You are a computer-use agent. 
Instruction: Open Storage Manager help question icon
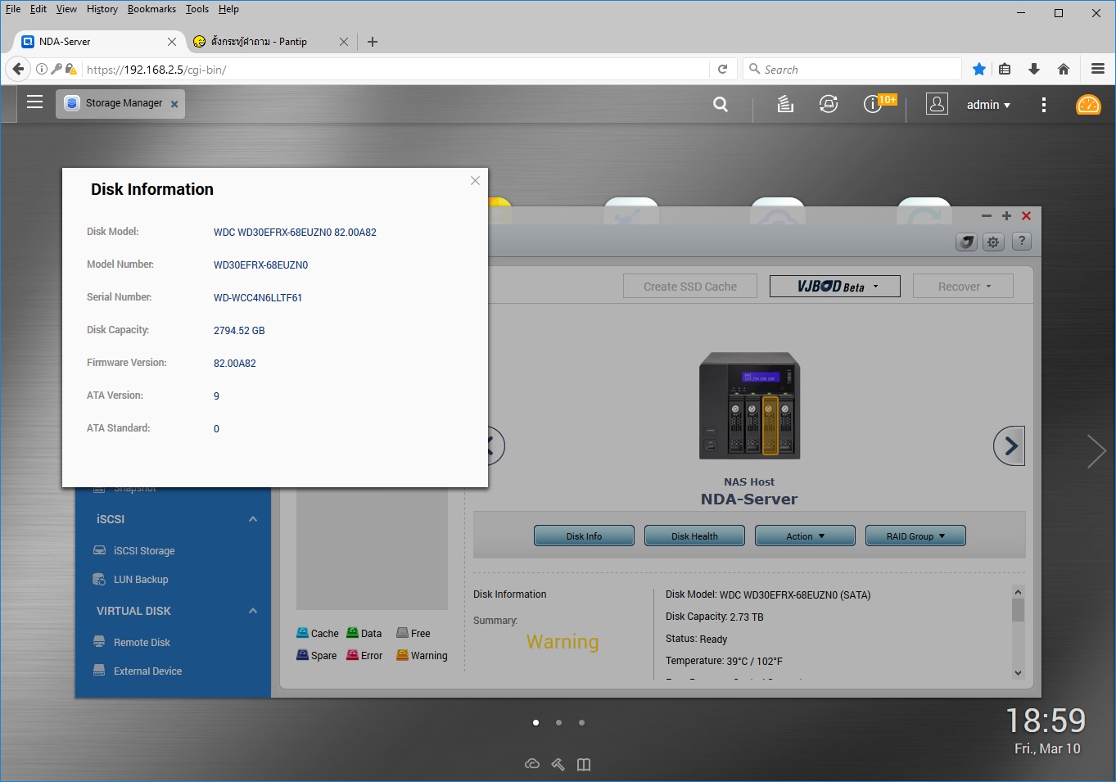[1021, 242]
